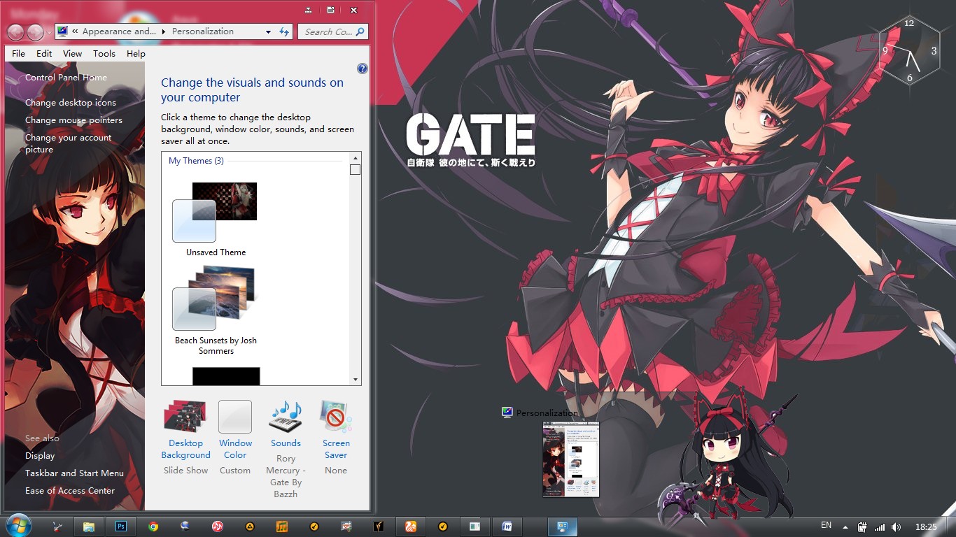The width and height of the screenshot is (956, 537).
Task: Click the Help question mark icon
Action: 362,69
